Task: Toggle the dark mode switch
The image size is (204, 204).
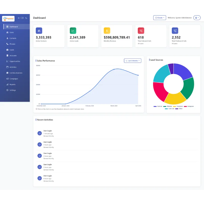Action: 22,18
